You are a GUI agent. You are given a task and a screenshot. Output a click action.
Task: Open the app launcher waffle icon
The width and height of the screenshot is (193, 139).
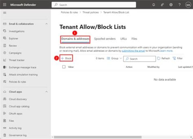pyautogui.click(x=5, y=5)
